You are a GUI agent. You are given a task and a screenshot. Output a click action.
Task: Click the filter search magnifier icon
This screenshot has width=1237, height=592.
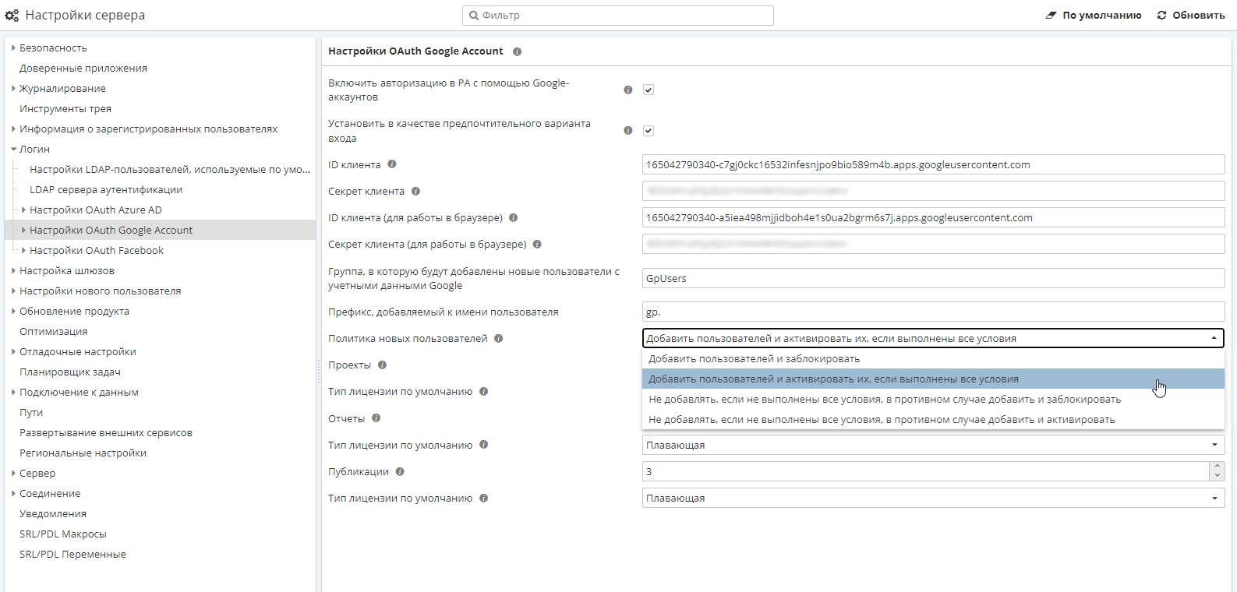point(474,16)
